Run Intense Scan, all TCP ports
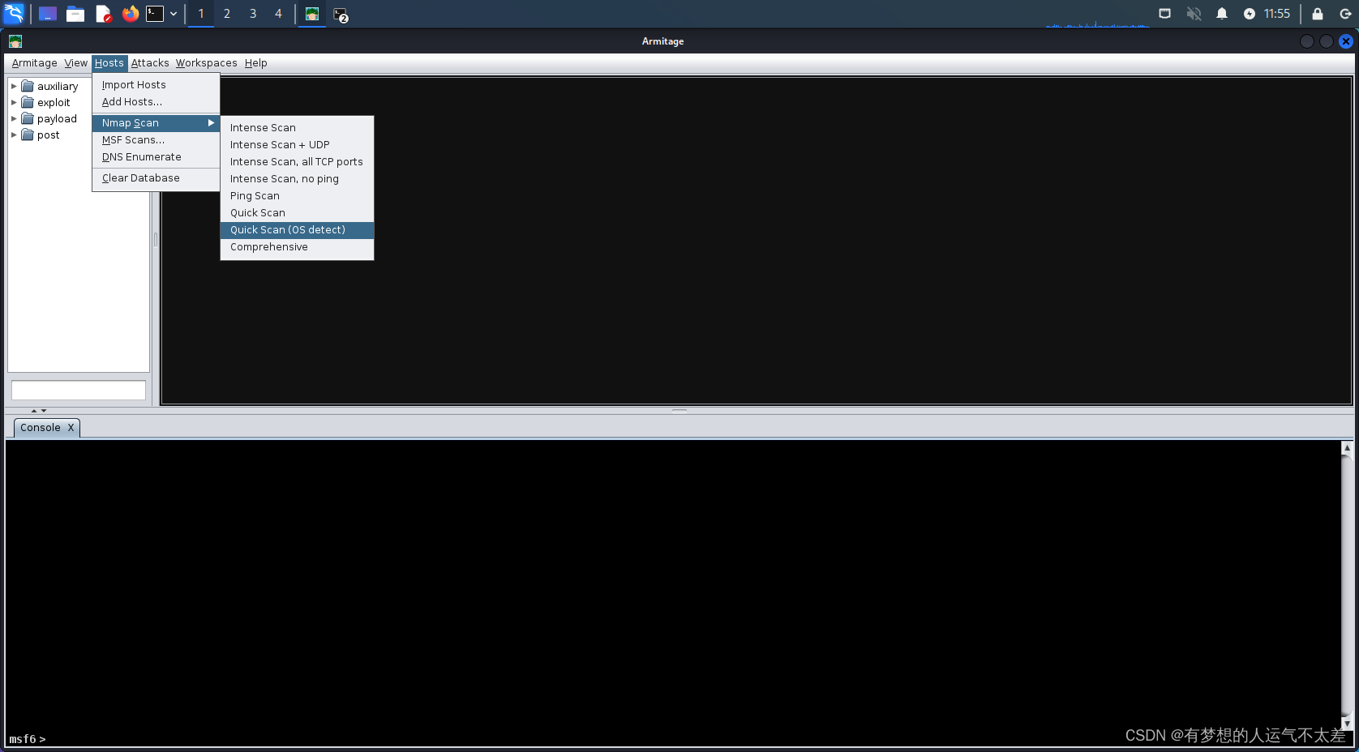Screen dimensions: 1359x752 point(297,162)
